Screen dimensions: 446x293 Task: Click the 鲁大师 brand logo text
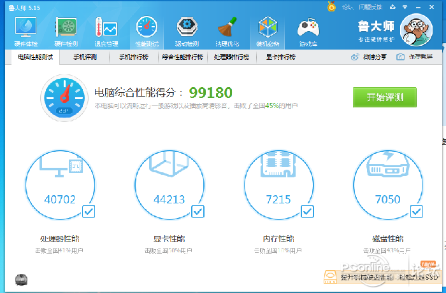coord(376,27)
